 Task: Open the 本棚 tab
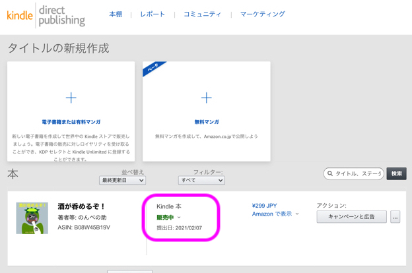pos(116,14)
